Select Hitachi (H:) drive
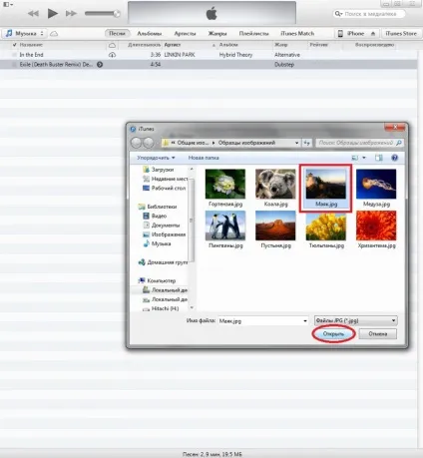423x458 pixels. pyautogui.click(x=161, y=308)
